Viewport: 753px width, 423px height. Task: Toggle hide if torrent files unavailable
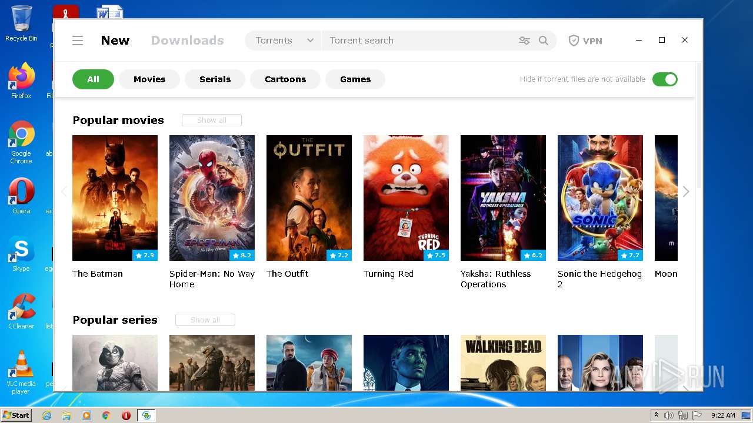pos(665,79)
